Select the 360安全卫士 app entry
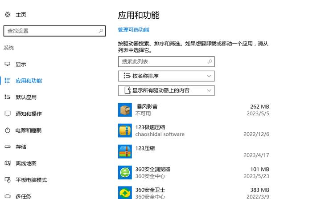 click(193, 193)
